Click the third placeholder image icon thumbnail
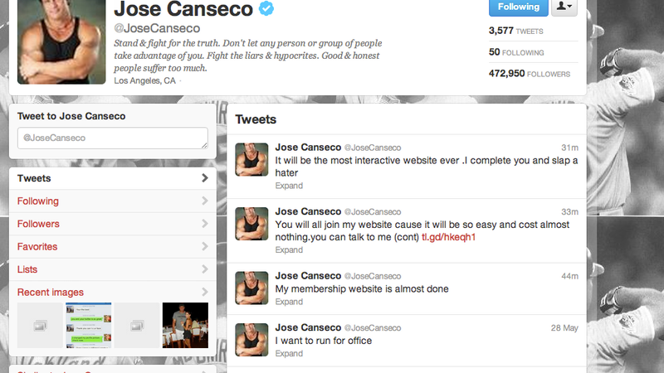The height and width of the screenshot is (373, 664). coord(137,325)
